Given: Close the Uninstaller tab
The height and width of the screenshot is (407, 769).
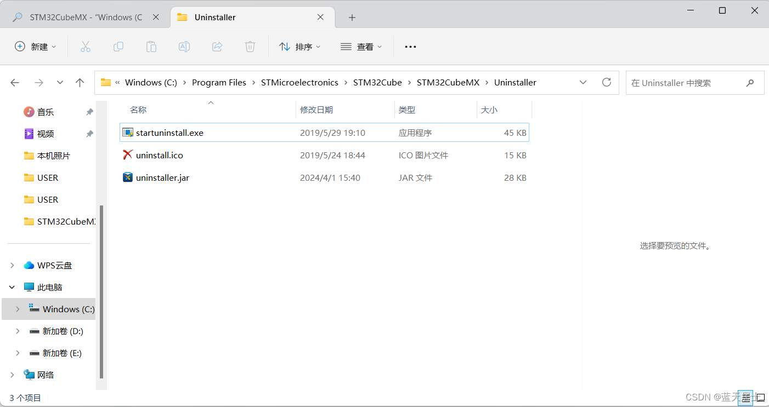Looking at the screenshot, I should click(x=321, y=17).
